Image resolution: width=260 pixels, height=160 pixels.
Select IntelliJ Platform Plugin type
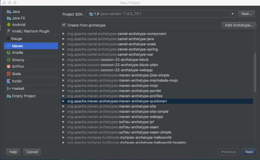point(31,31)
